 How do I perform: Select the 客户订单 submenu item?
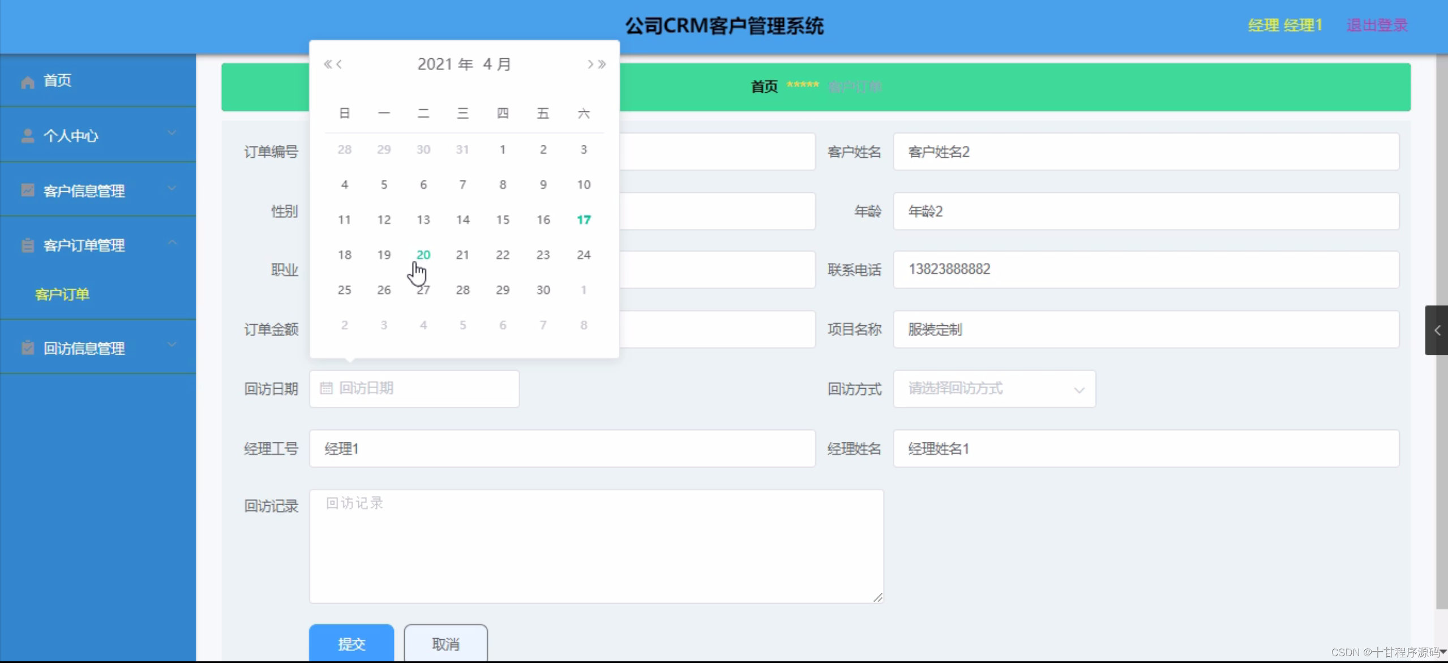(x=62, y=294)
